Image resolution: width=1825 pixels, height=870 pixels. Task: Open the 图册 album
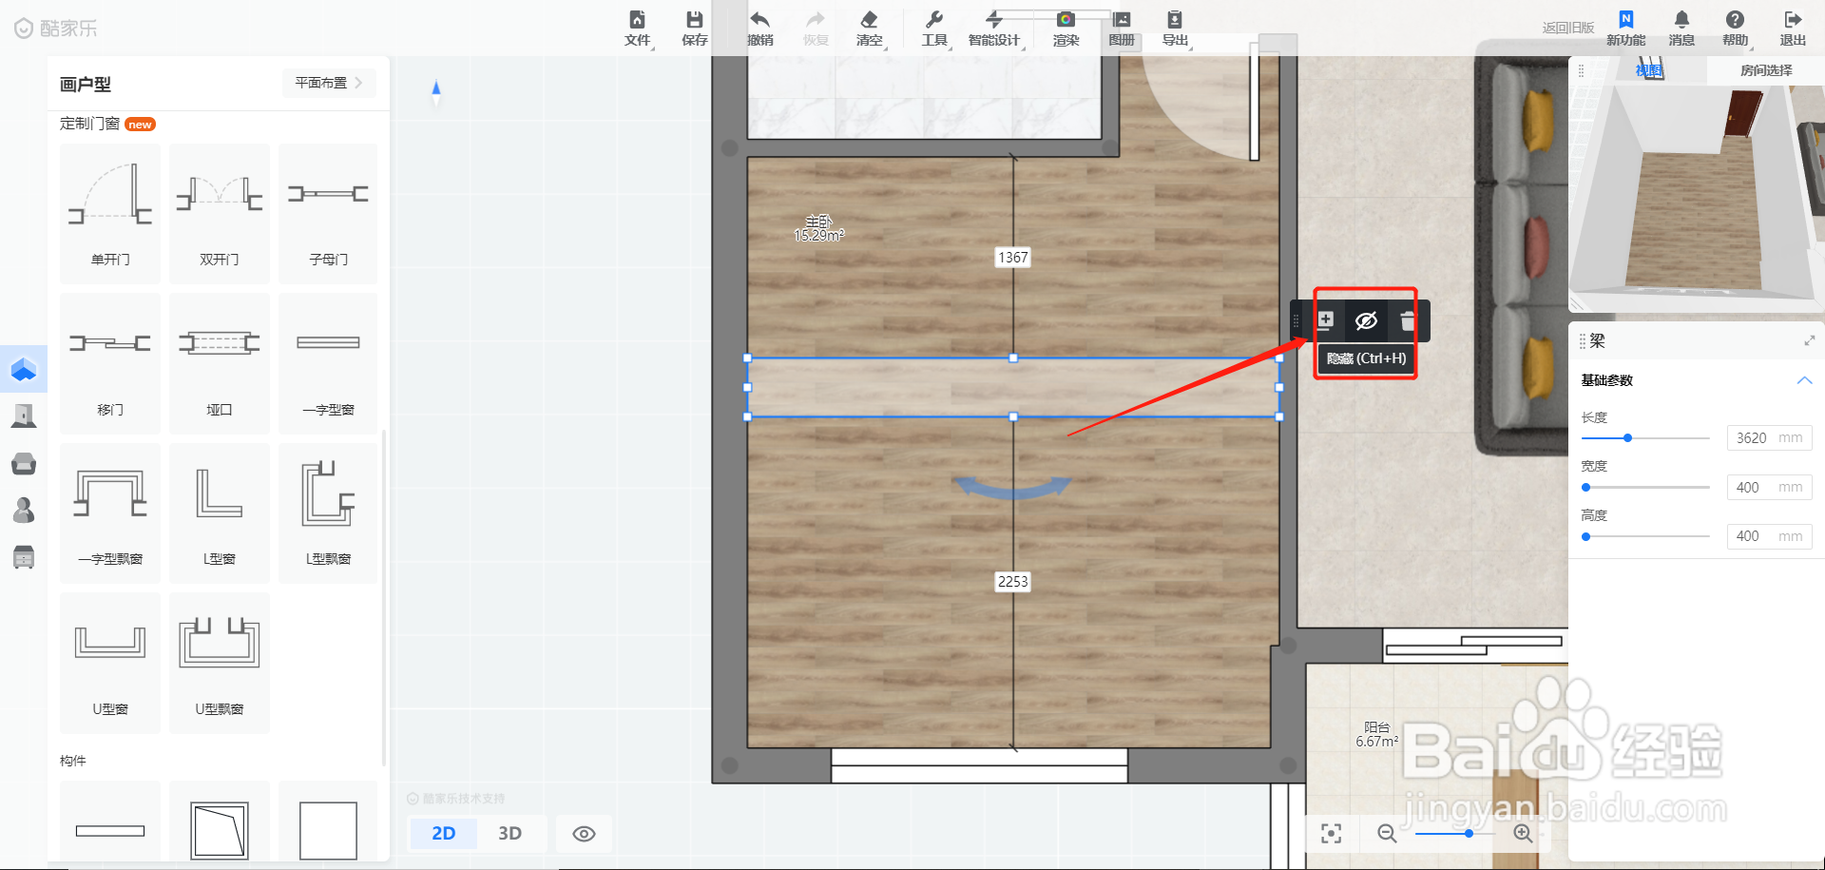(1122, 29)
